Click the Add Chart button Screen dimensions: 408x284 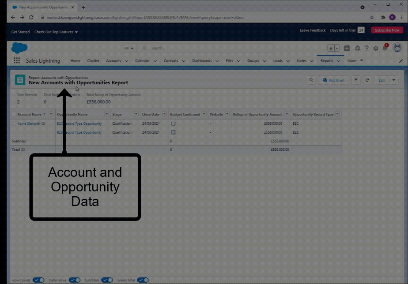point(334,80)
